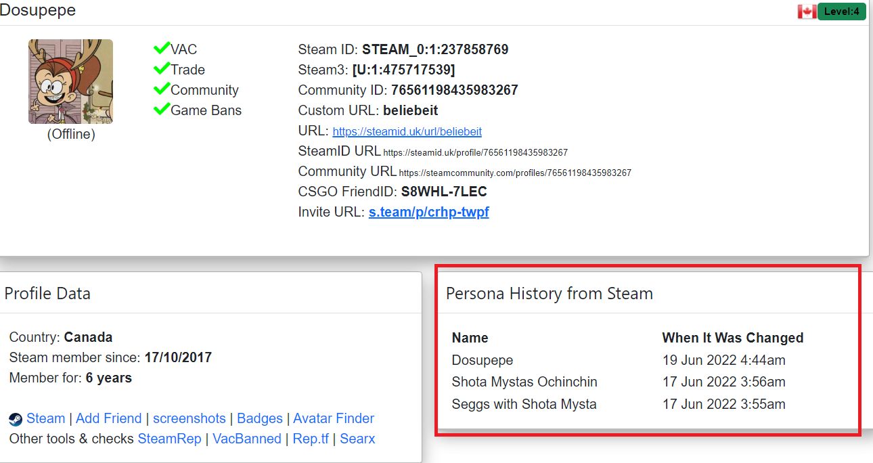Click the 17 Jun 2022 3:56am date
This screenshot has width=873, height=463.
point(724,382)
